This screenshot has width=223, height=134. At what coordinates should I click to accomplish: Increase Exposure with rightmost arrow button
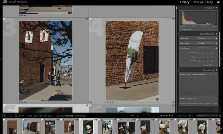click(212, 53)
